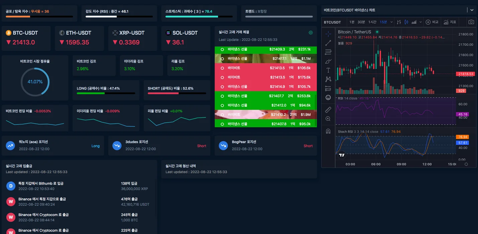Activate the zoom in tool
This screenshot has width=478, height=234.
[328, 119]
